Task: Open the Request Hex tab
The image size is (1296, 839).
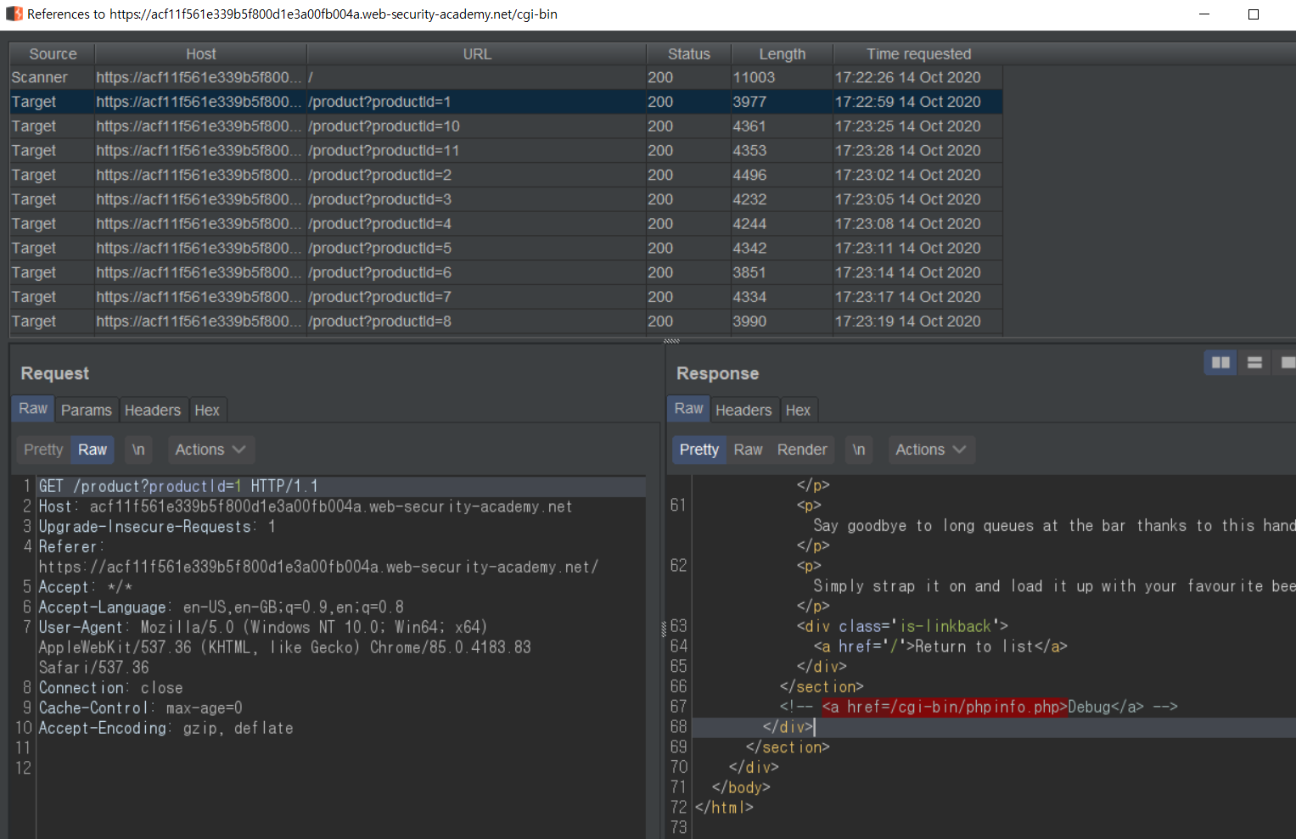Action: (x=206, y=410)
